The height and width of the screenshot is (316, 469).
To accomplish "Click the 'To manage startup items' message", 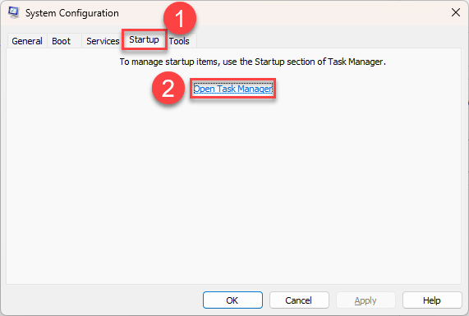I will [253, 62].
